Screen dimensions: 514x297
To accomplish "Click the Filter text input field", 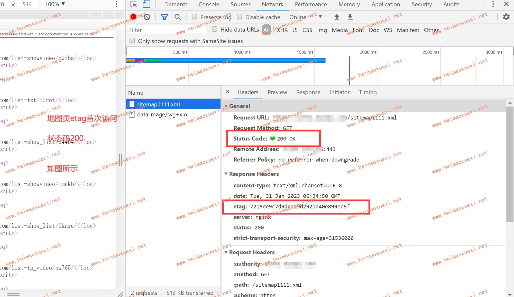I will point(166,30).
